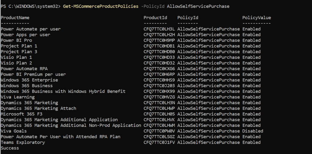Click the Teams Exploratory row name
This screenshot has height=154, width=312.
click(23, 142)
